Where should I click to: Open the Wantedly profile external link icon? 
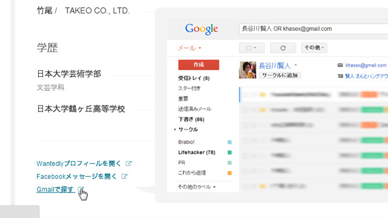pyautogui.click(x=129, y=163)
